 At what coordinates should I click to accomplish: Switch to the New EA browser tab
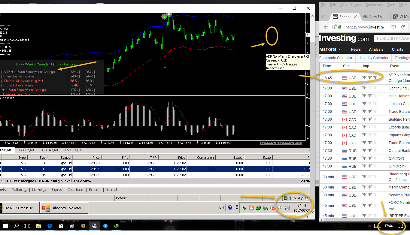click(375, 17)
